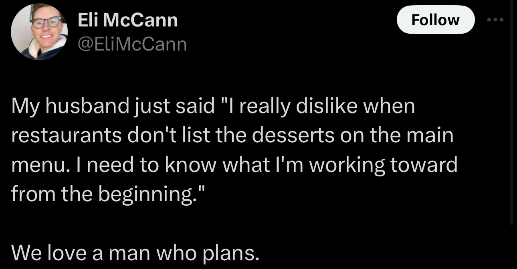Click the line starting "restaurants don't list"

click(232, 136)
